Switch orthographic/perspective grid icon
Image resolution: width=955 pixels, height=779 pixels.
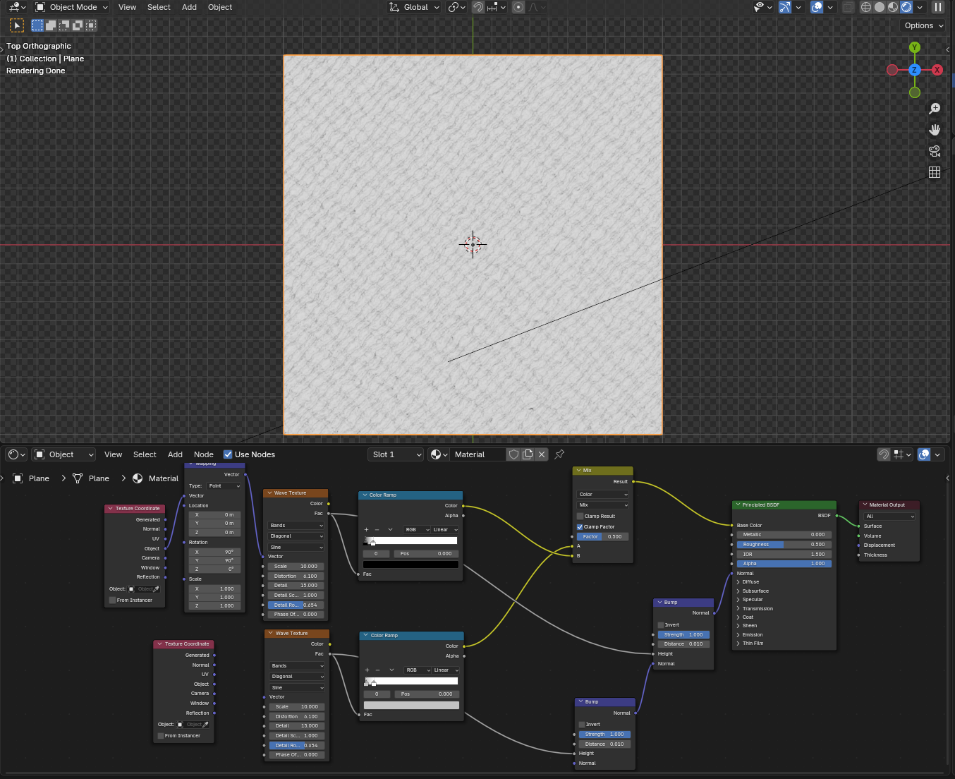point(935,172)
